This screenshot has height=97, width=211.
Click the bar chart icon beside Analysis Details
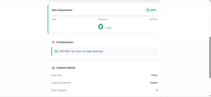pos(53,68)
